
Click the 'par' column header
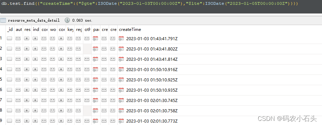click(x=96, y=30)
